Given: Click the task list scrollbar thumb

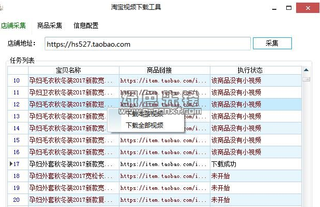Looking at the screenshot, I should point(306,79).
